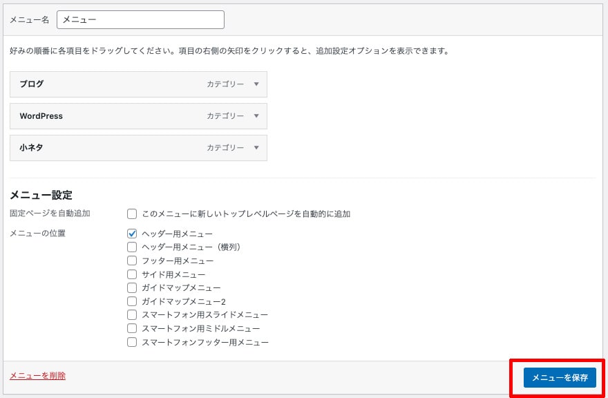608x398 pixels.
Task: Click the ヘッダー用メニュー label text
Action: coord(177,234)
